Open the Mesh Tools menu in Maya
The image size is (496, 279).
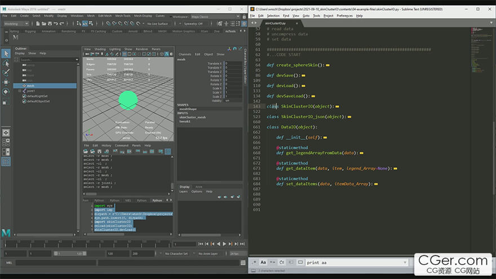coord(123,16)
